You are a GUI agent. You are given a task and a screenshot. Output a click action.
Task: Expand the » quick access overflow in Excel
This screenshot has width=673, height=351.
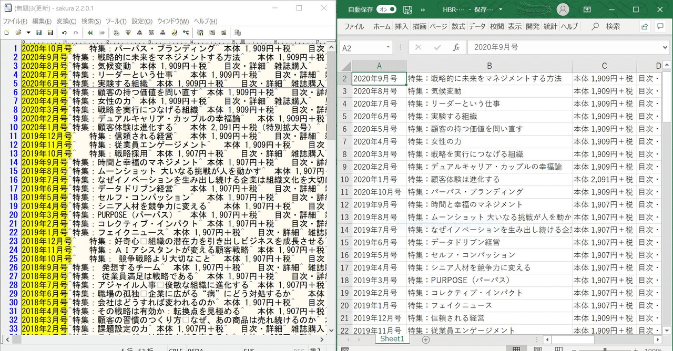(x=423, y=9)
